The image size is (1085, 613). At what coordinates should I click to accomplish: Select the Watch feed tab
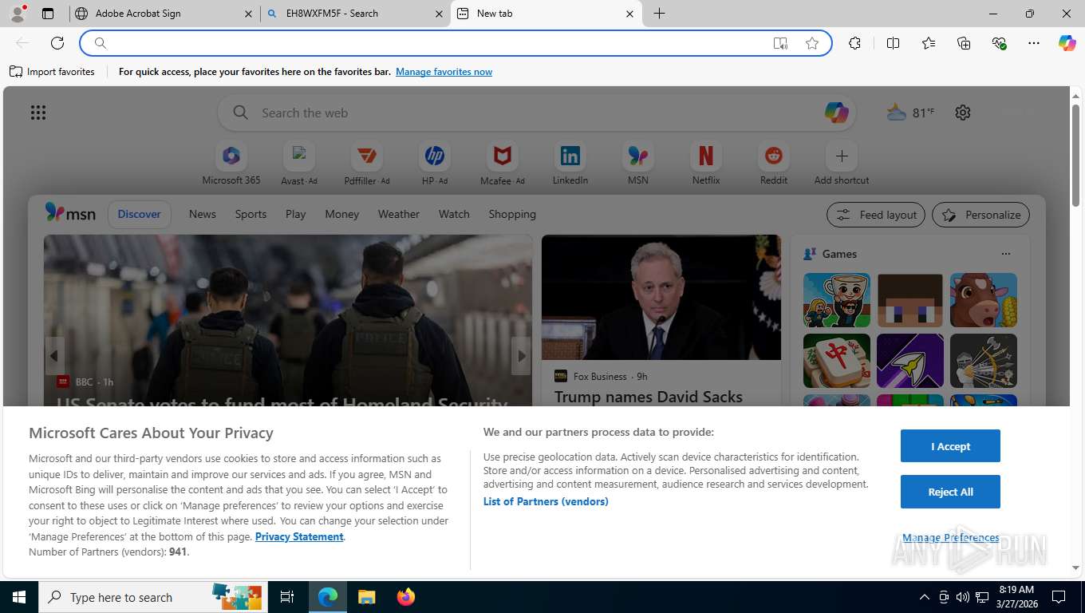pos(454,214)
